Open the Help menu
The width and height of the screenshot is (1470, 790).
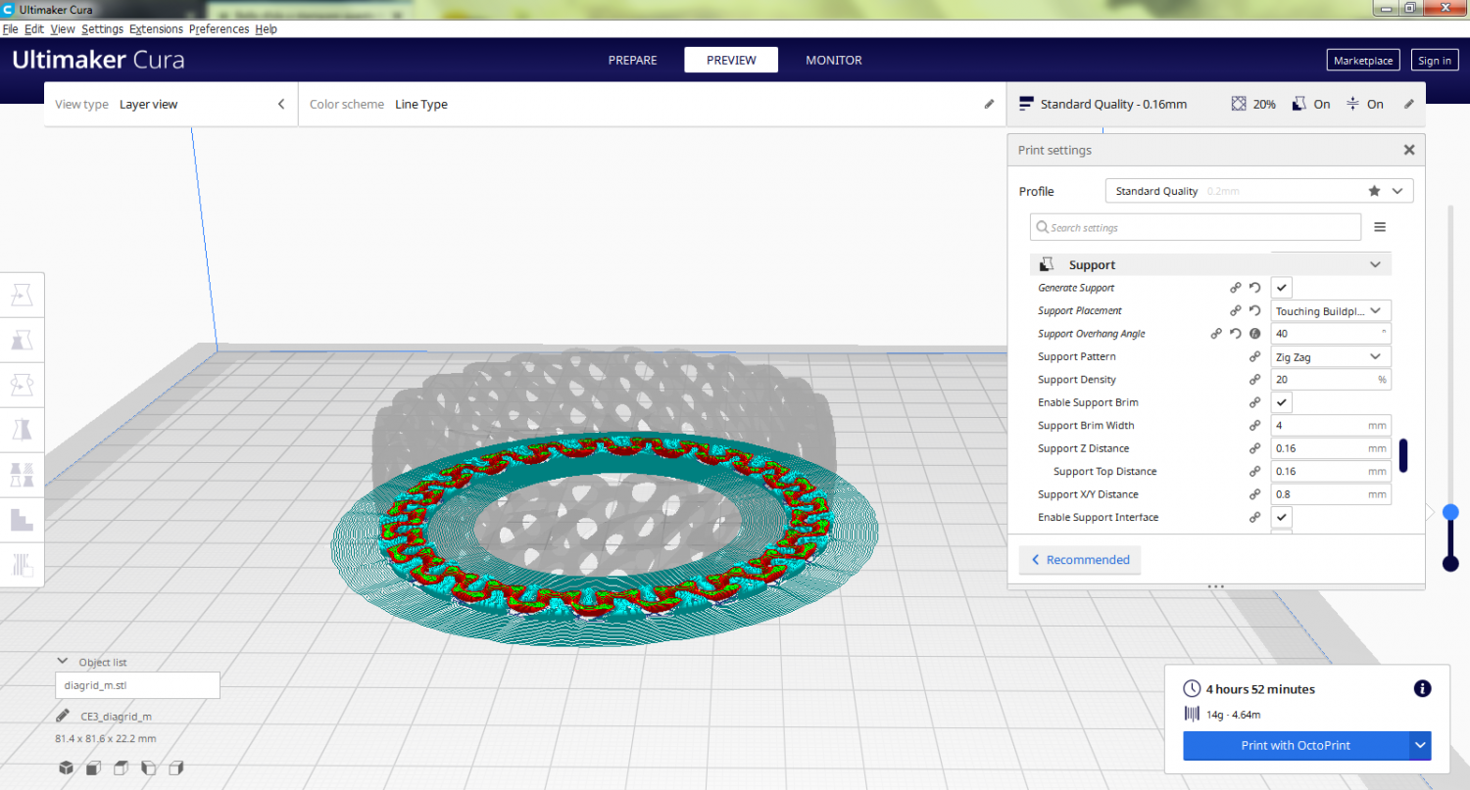266,29
